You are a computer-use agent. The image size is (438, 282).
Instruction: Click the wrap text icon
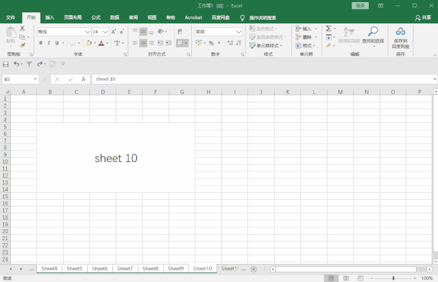pyautogui.click(x=180, y=32)
